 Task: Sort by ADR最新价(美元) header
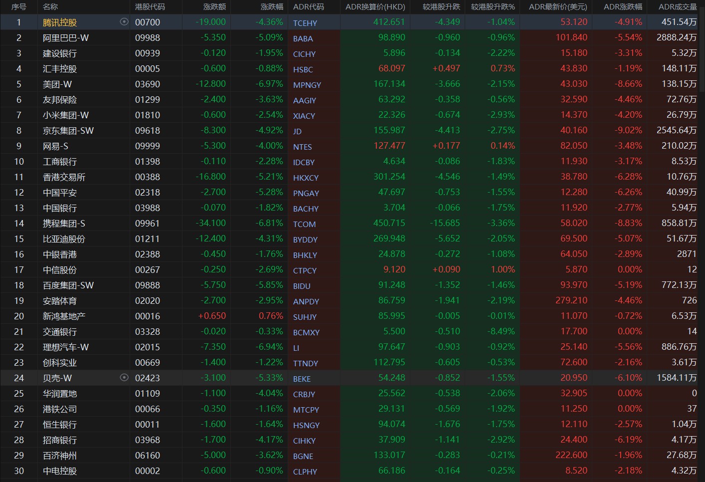558,7
